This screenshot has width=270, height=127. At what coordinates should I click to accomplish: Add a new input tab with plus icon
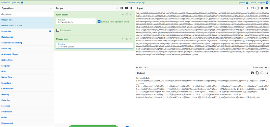(248, 8)
